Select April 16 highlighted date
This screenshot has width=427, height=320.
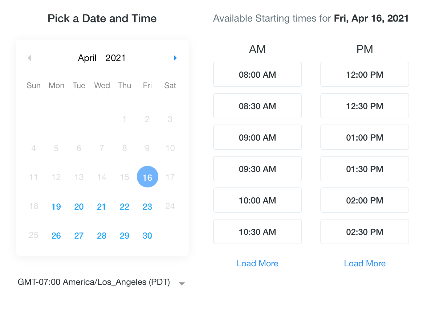click(148, 177)
